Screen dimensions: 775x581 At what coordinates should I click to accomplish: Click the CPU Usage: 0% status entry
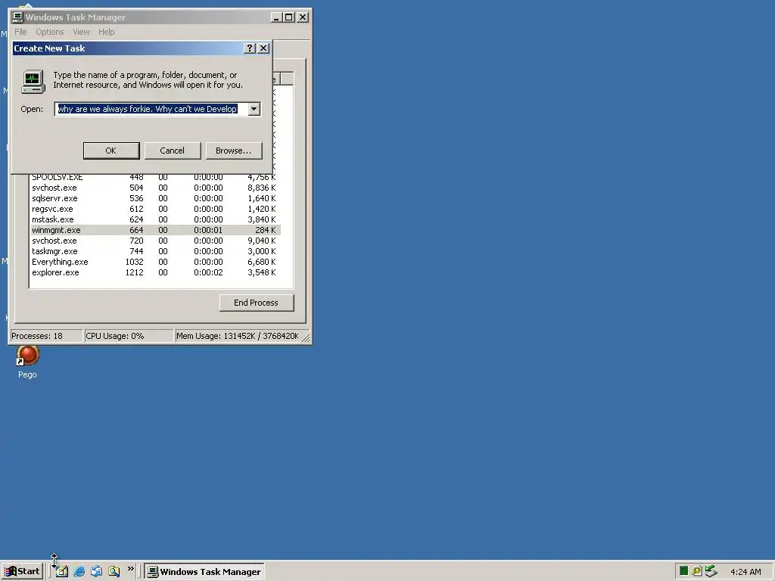(129, 336)
